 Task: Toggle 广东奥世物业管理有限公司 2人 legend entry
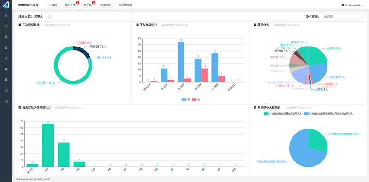pyautogui.click(x=283, y=114)
